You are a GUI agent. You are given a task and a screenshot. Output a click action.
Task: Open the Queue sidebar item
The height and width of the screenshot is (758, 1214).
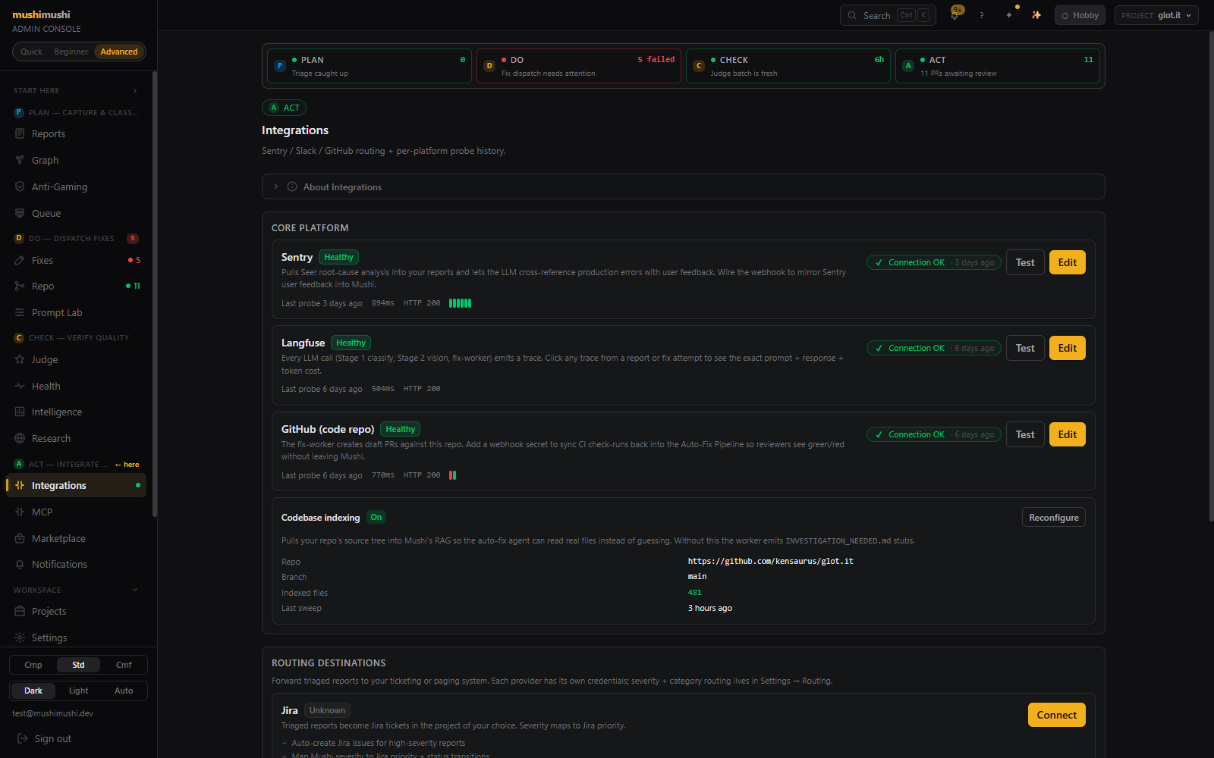76,213
